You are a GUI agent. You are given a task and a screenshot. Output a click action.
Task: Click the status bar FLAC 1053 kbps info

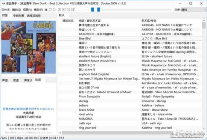tap(12, 138)
